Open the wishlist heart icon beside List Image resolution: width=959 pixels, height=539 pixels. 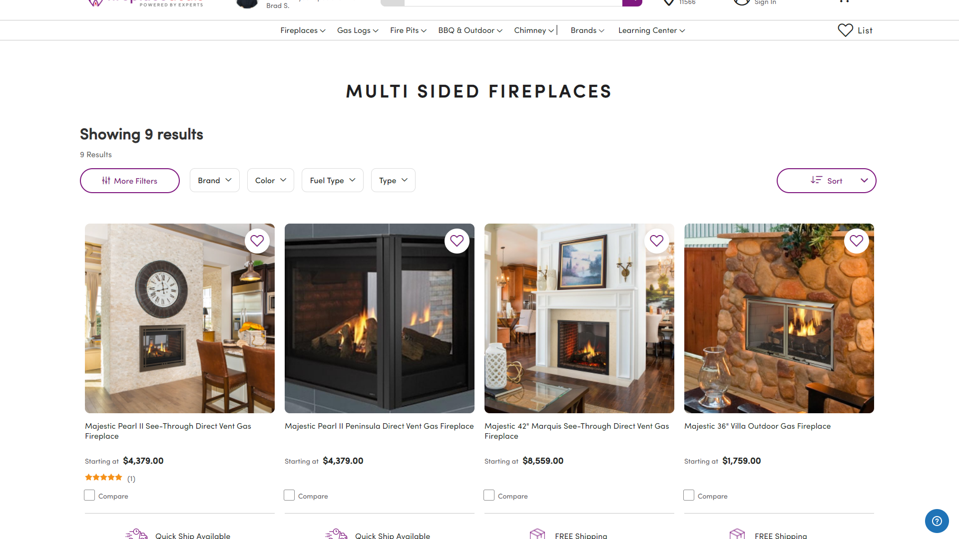pos(846,30)
